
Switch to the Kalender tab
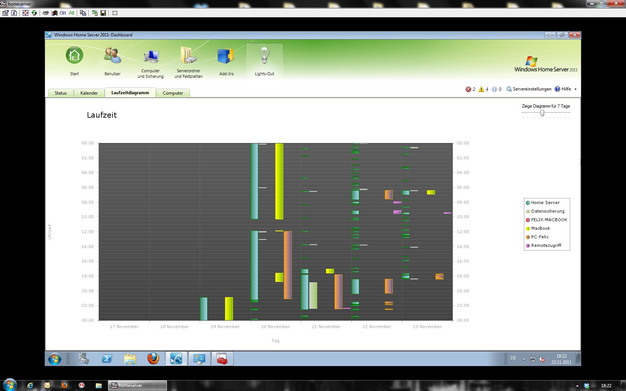click(x=89, y=93)
